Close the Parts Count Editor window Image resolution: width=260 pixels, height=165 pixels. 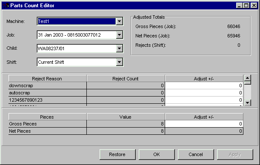coord(254,6)
